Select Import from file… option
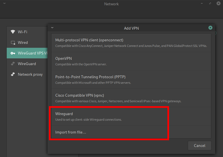The image size is (223, 157). tap(131, 132)
